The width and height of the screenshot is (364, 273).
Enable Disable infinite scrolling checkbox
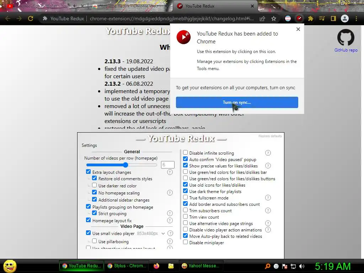pyautogui.click(x=185, y=152)
